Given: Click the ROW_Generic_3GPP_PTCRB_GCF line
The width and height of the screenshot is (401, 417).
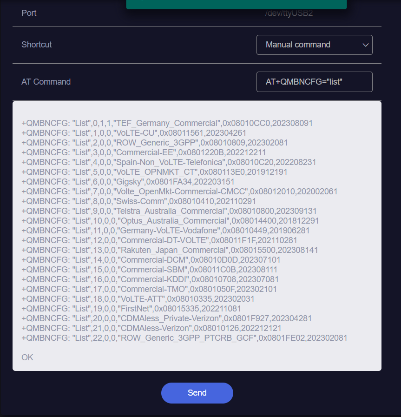Looking at the screenshot, I should (184, 338).
